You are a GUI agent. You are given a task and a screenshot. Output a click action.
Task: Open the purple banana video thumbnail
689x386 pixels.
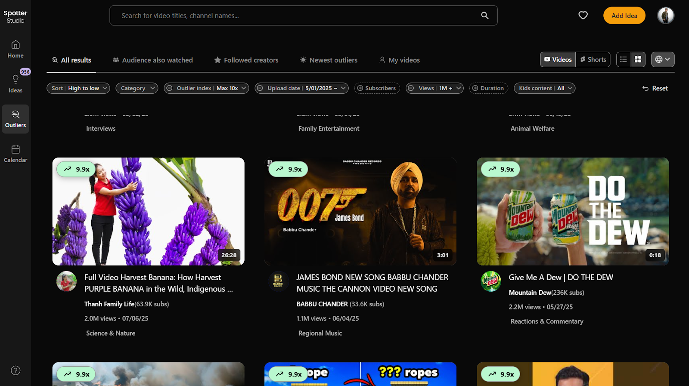click(x=149, y=211)
